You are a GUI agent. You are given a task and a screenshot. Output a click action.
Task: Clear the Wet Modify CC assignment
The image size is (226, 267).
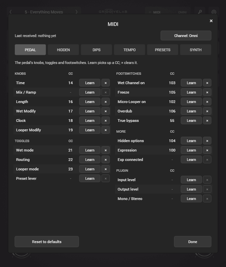point(106,111)
